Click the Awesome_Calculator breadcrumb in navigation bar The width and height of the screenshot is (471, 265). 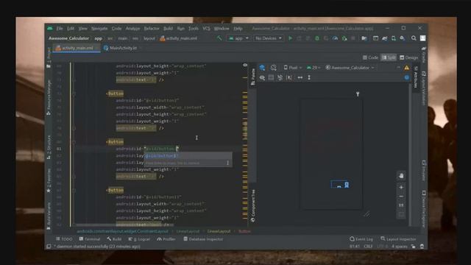pos(68,38)
